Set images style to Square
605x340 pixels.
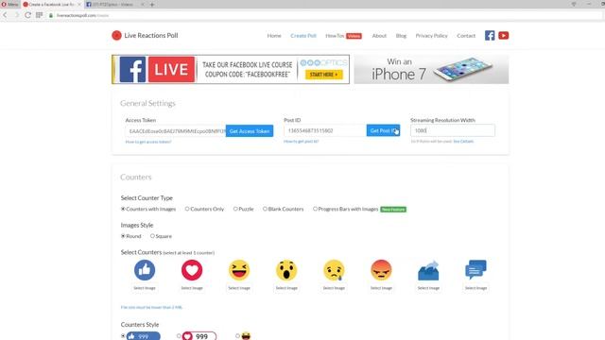click(x=152, y=236)
